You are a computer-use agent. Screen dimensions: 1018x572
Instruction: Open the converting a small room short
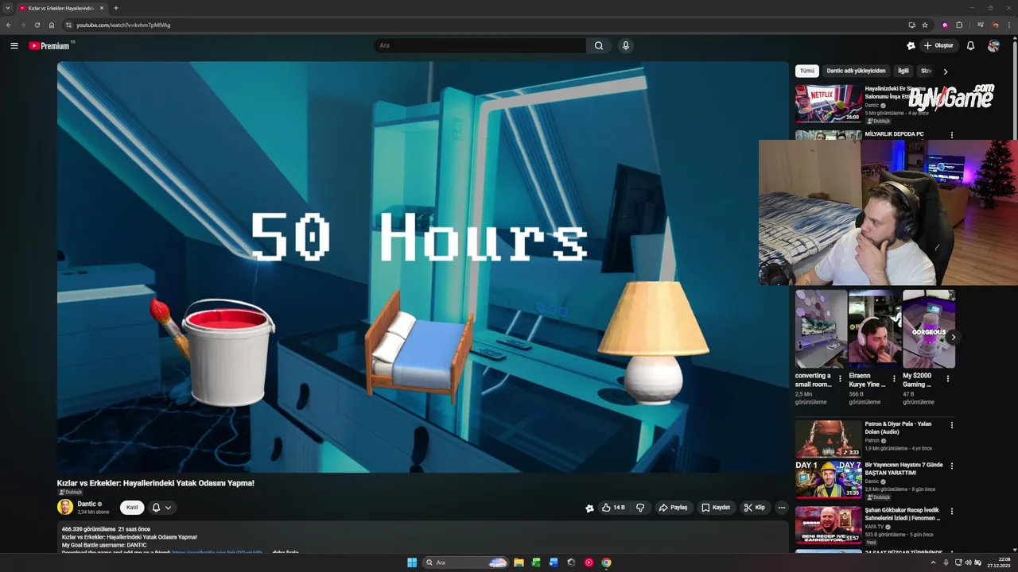point(821,329)
